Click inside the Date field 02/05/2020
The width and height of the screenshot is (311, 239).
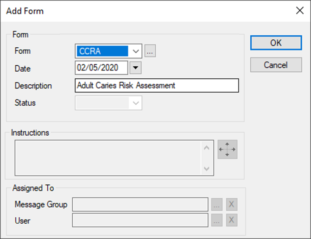click(102, 68)
